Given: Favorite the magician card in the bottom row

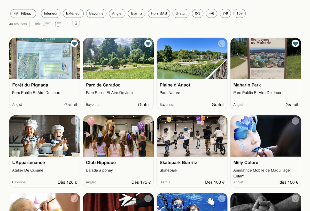Looking at the screenshot, I should [148, 199].
